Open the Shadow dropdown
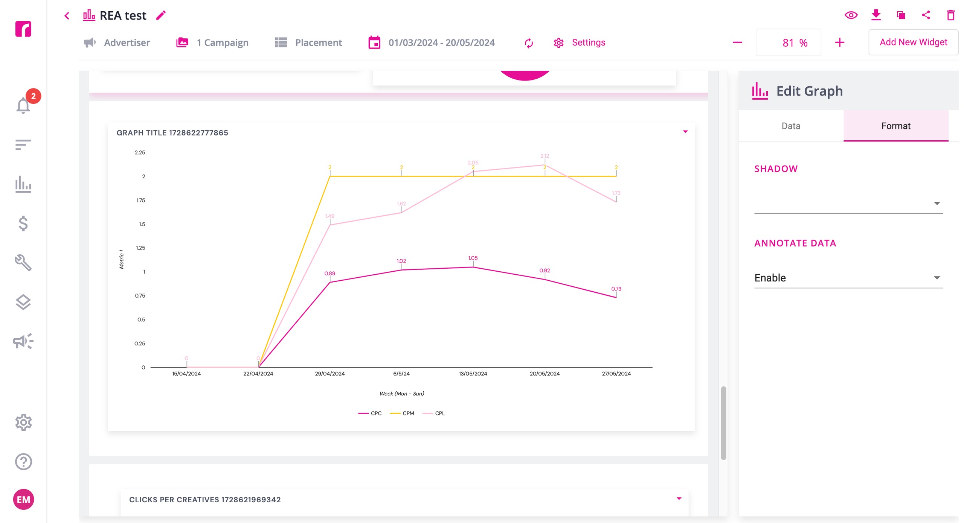964x523 pixels. [848, 203]
